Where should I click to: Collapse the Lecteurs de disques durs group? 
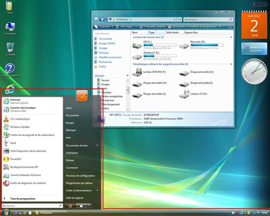click(231, 37)
